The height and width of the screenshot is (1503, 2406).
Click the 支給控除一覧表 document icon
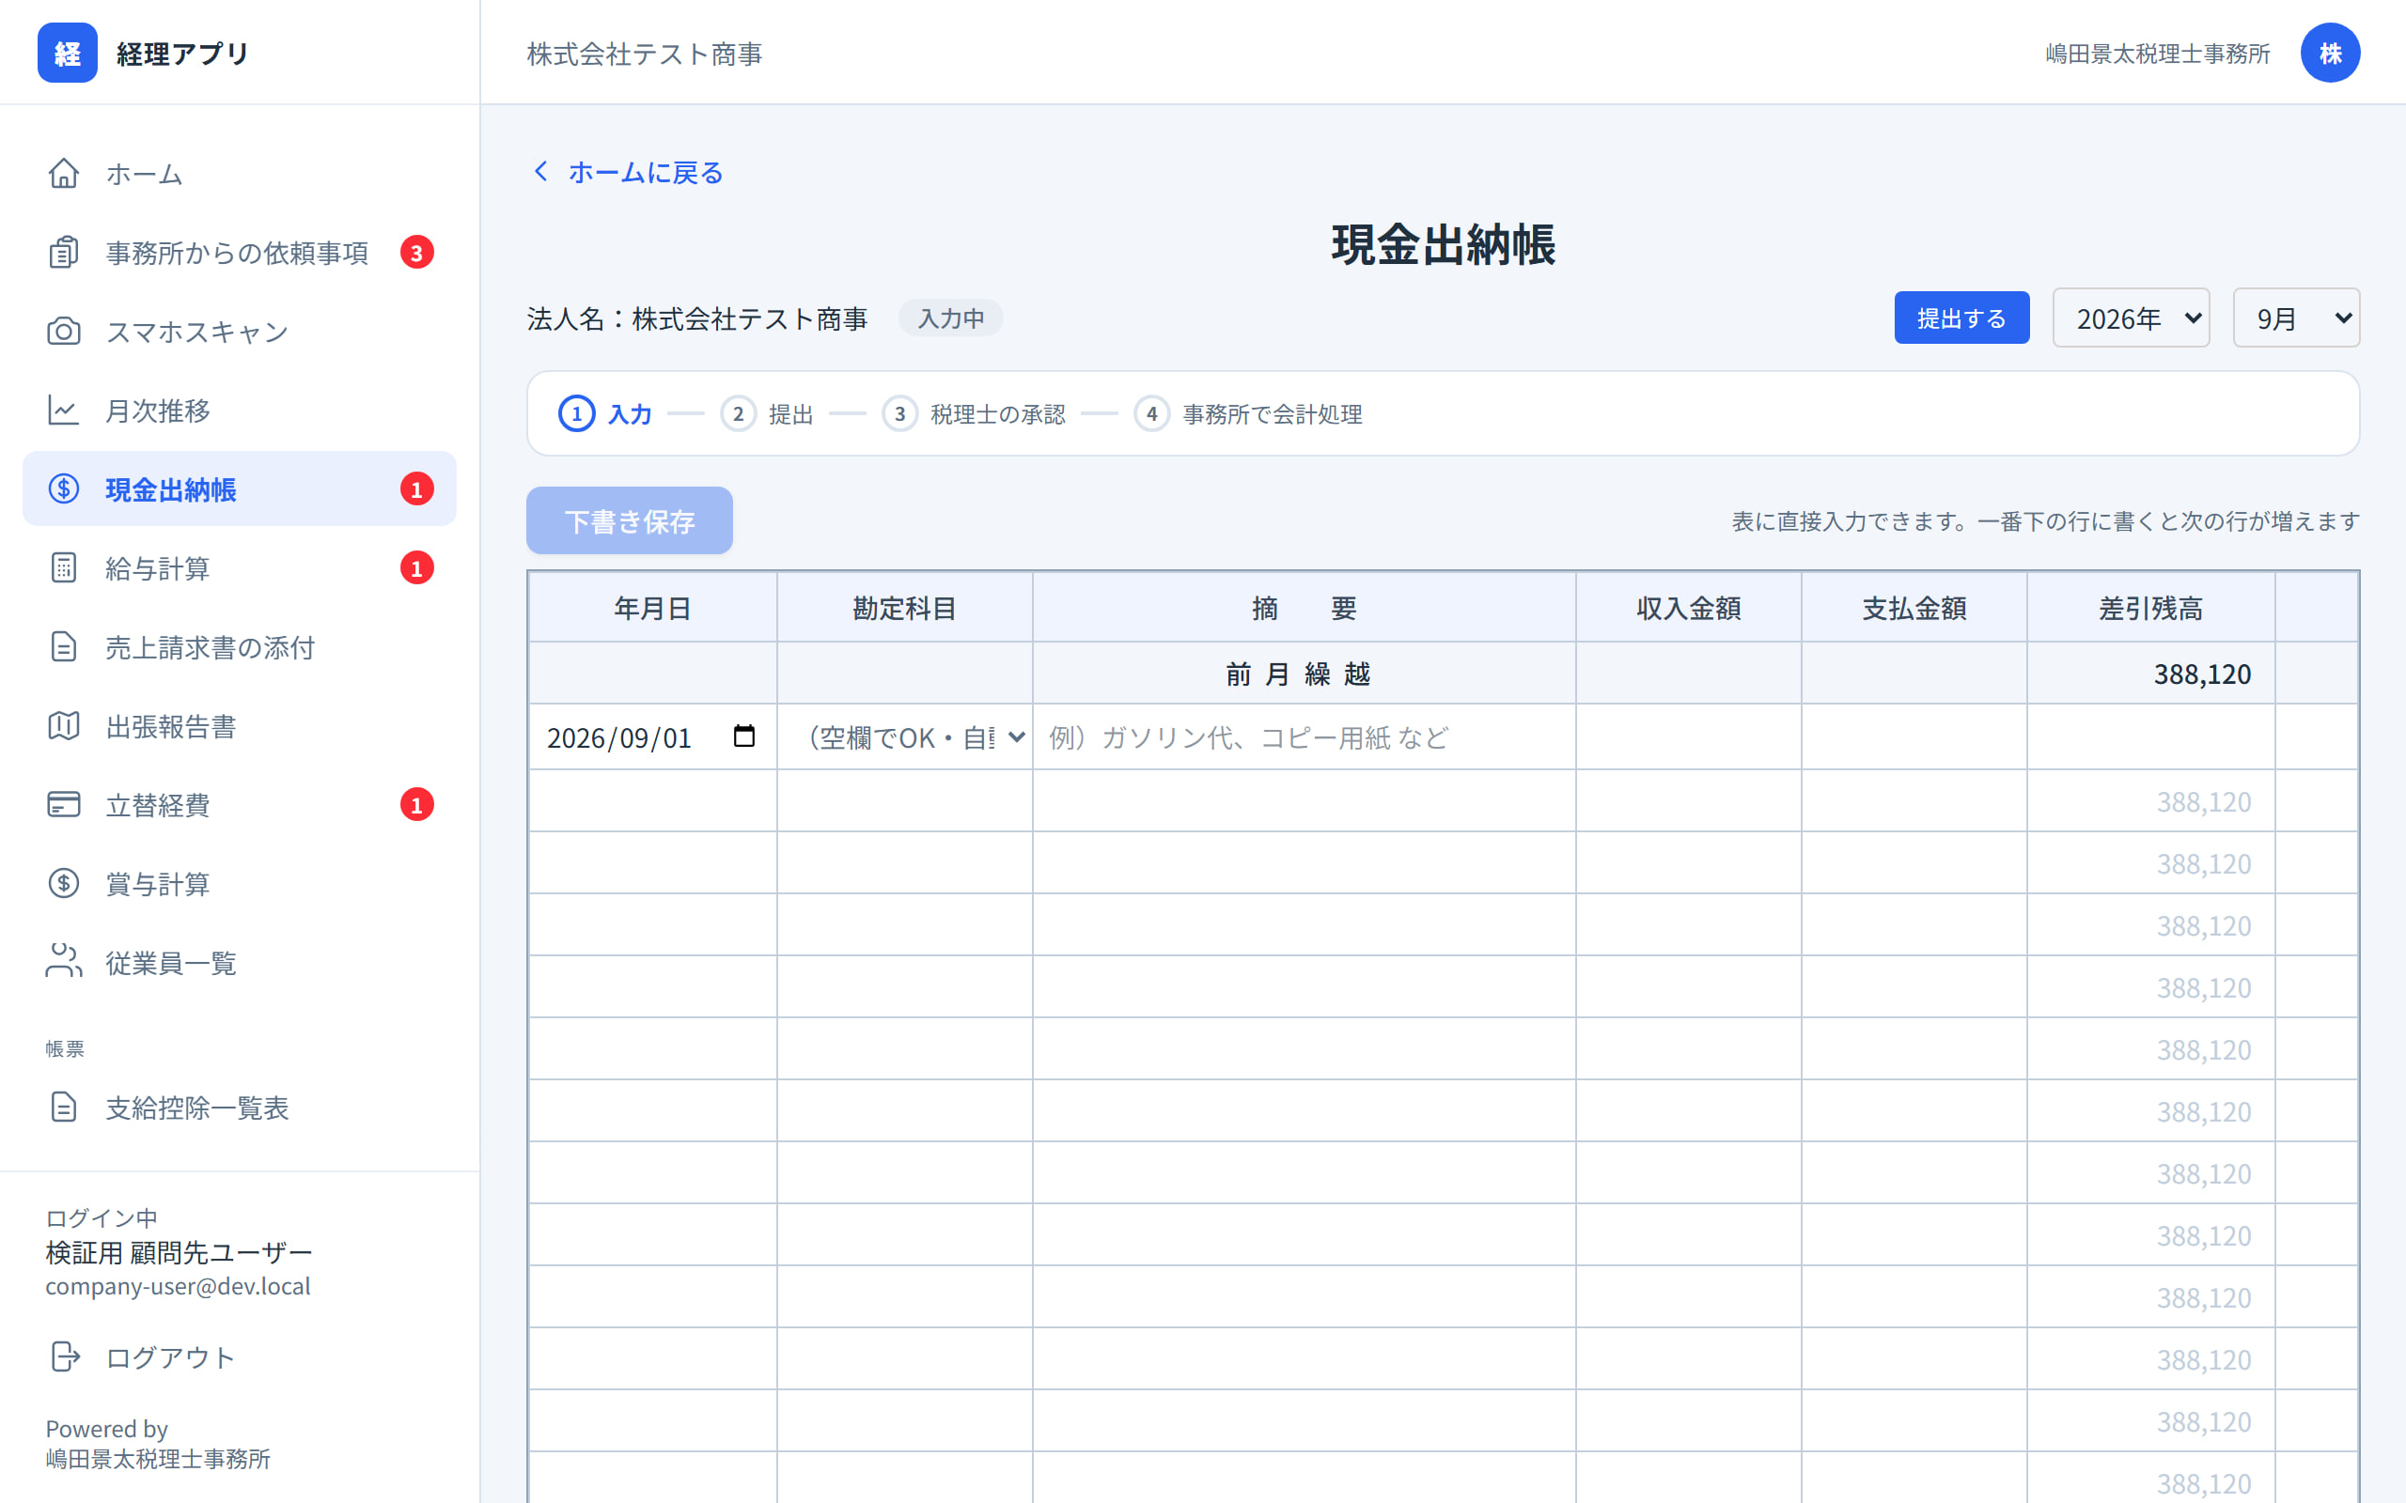[x=64, y=1108]
